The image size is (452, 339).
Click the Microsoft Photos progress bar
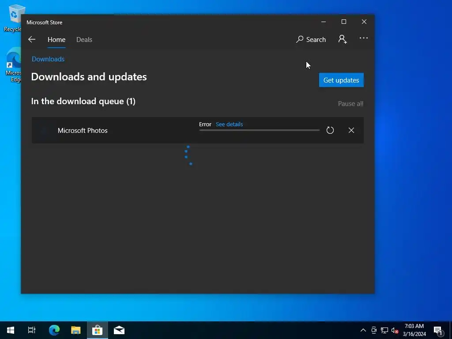coord(260,130)
